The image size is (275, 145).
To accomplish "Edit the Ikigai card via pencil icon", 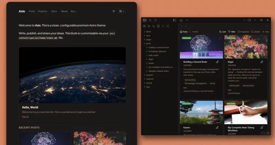I will (262, 62).
